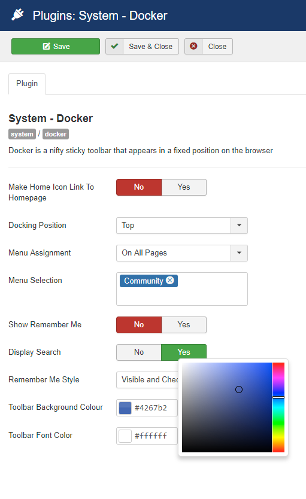Set Home Icon Link to No
The width and height of the screenshot is (306, 499).
click(139, 187)
